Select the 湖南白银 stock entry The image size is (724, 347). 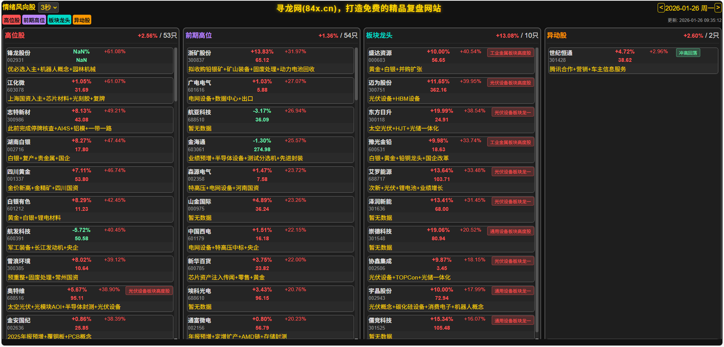point(90,150)
